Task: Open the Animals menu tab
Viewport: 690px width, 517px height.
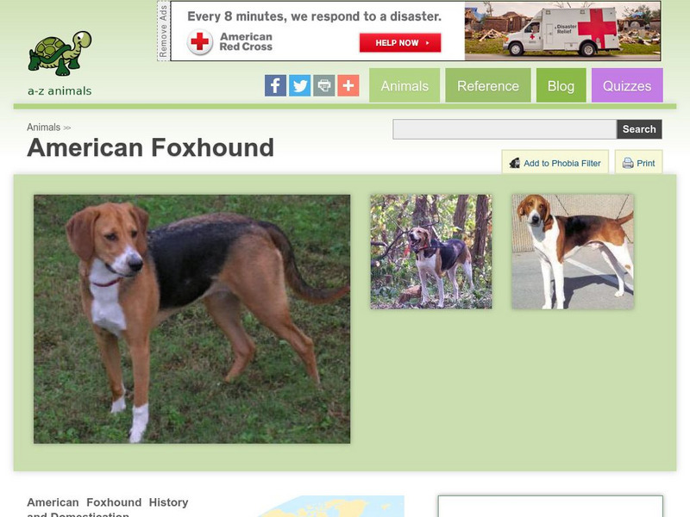Action: click(405, 85)
